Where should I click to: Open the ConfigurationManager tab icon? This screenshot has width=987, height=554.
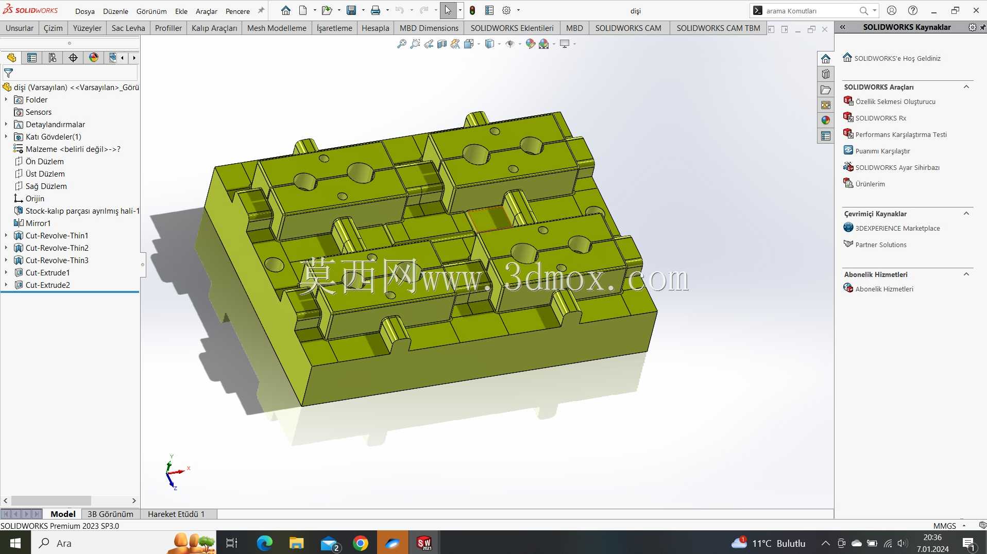[x=53, y=58]
